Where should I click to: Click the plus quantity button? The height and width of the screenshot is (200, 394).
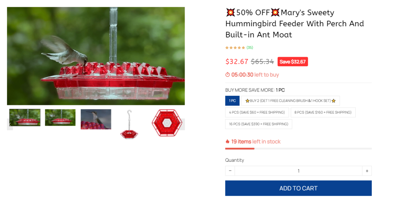(367, 171)
